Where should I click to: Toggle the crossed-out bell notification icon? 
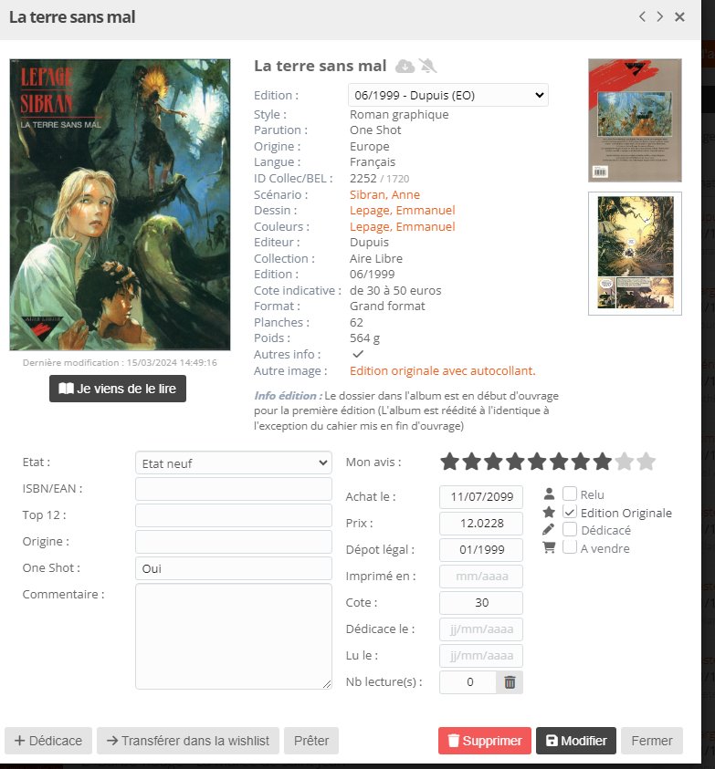(x=427, y=66)
